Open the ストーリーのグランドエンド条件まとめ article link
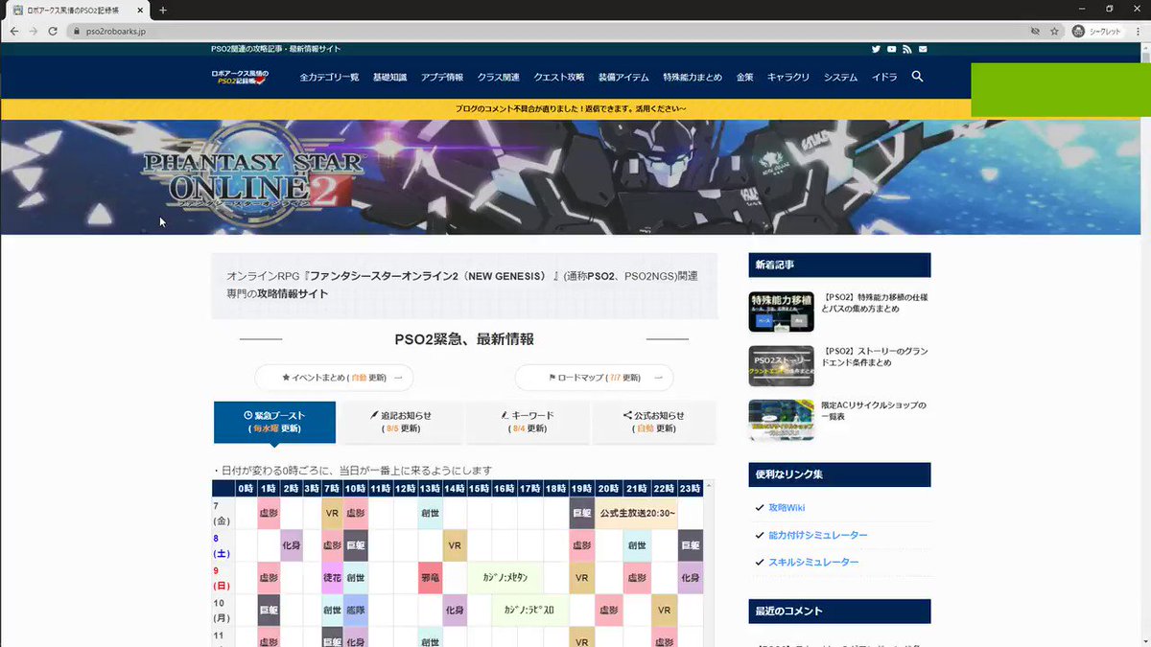 coord(875,357)
